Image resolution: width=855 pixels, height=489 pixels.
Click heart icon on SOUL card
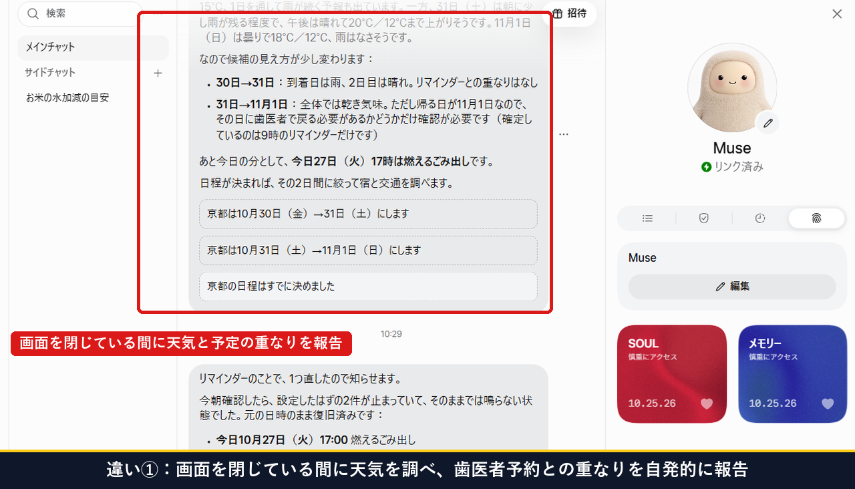pos(707,403)
